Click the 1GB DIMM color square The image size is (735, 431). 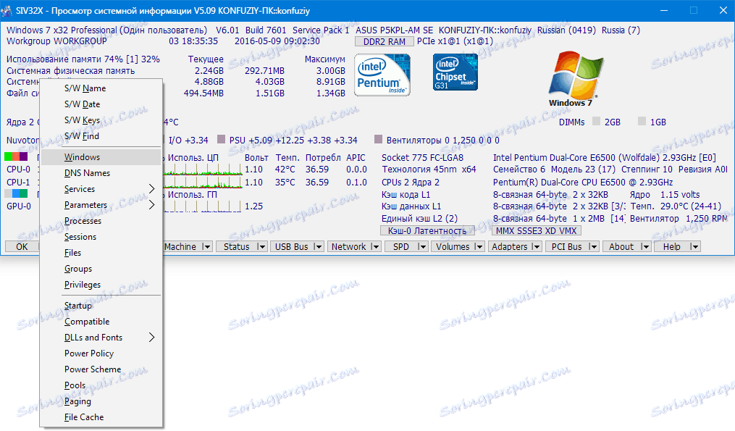(x=642, y=122)
